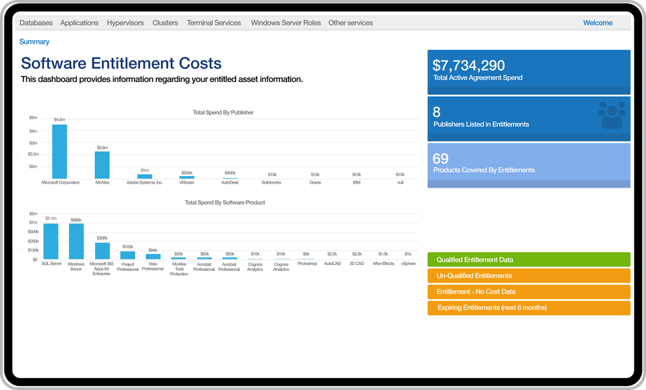646x390 pixels.
Task: Open the Qualified Entitlement Data button
Action: pos(529,260)
